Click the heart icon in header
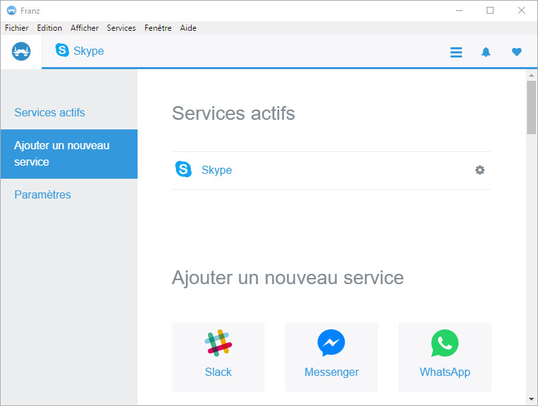 click(x=516, y=52)
